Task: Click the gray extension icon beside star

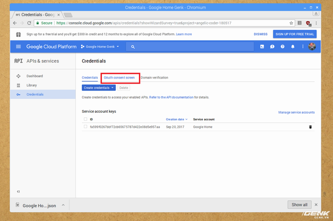Action: 300,23
